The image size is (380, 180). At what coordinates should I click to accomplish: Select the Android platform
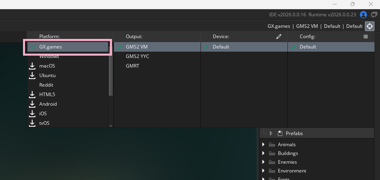point(68,104)
